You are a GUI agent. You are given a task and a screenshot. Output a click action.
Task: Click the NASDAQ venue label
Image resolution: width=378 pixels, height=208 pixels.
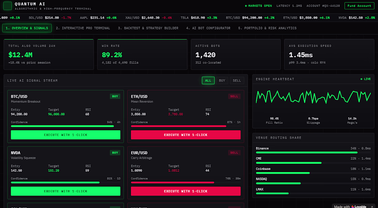pos(261,179)
